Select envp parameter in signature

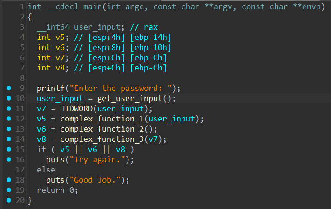pos(311,7)
